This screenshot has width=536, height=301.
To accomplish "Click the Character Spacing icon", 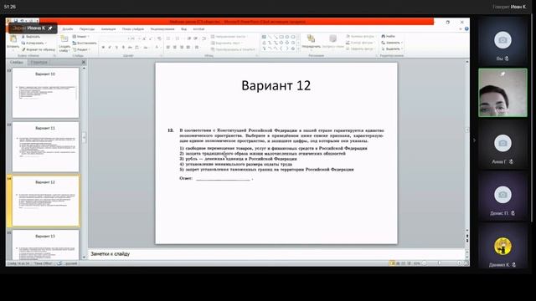I will pos(137,47).
